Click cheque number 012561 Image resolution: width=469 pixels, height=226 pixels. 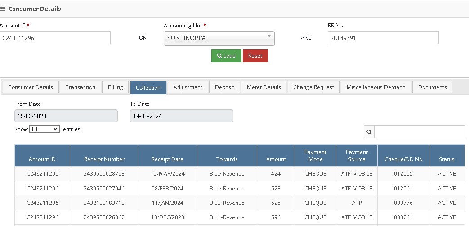click(403, 188)
